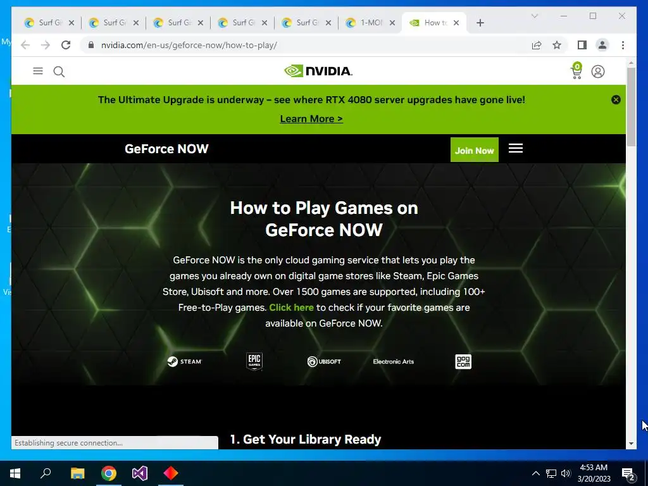Click the GOG.com logo
Screen dimensions: 648x486
[463, 361]
